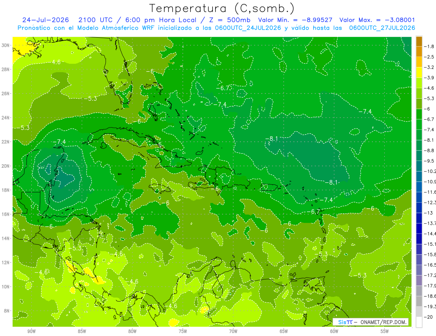Click '-6.7' contour label north of the Bahamas

(222, 88)
